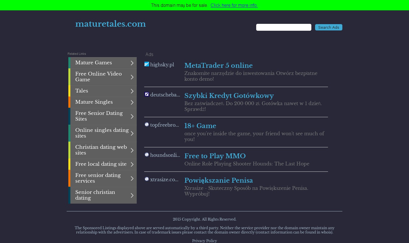Click the Privacy Policy footer link
The width and height of the screenshot is (409, 243).
(204, 241)
